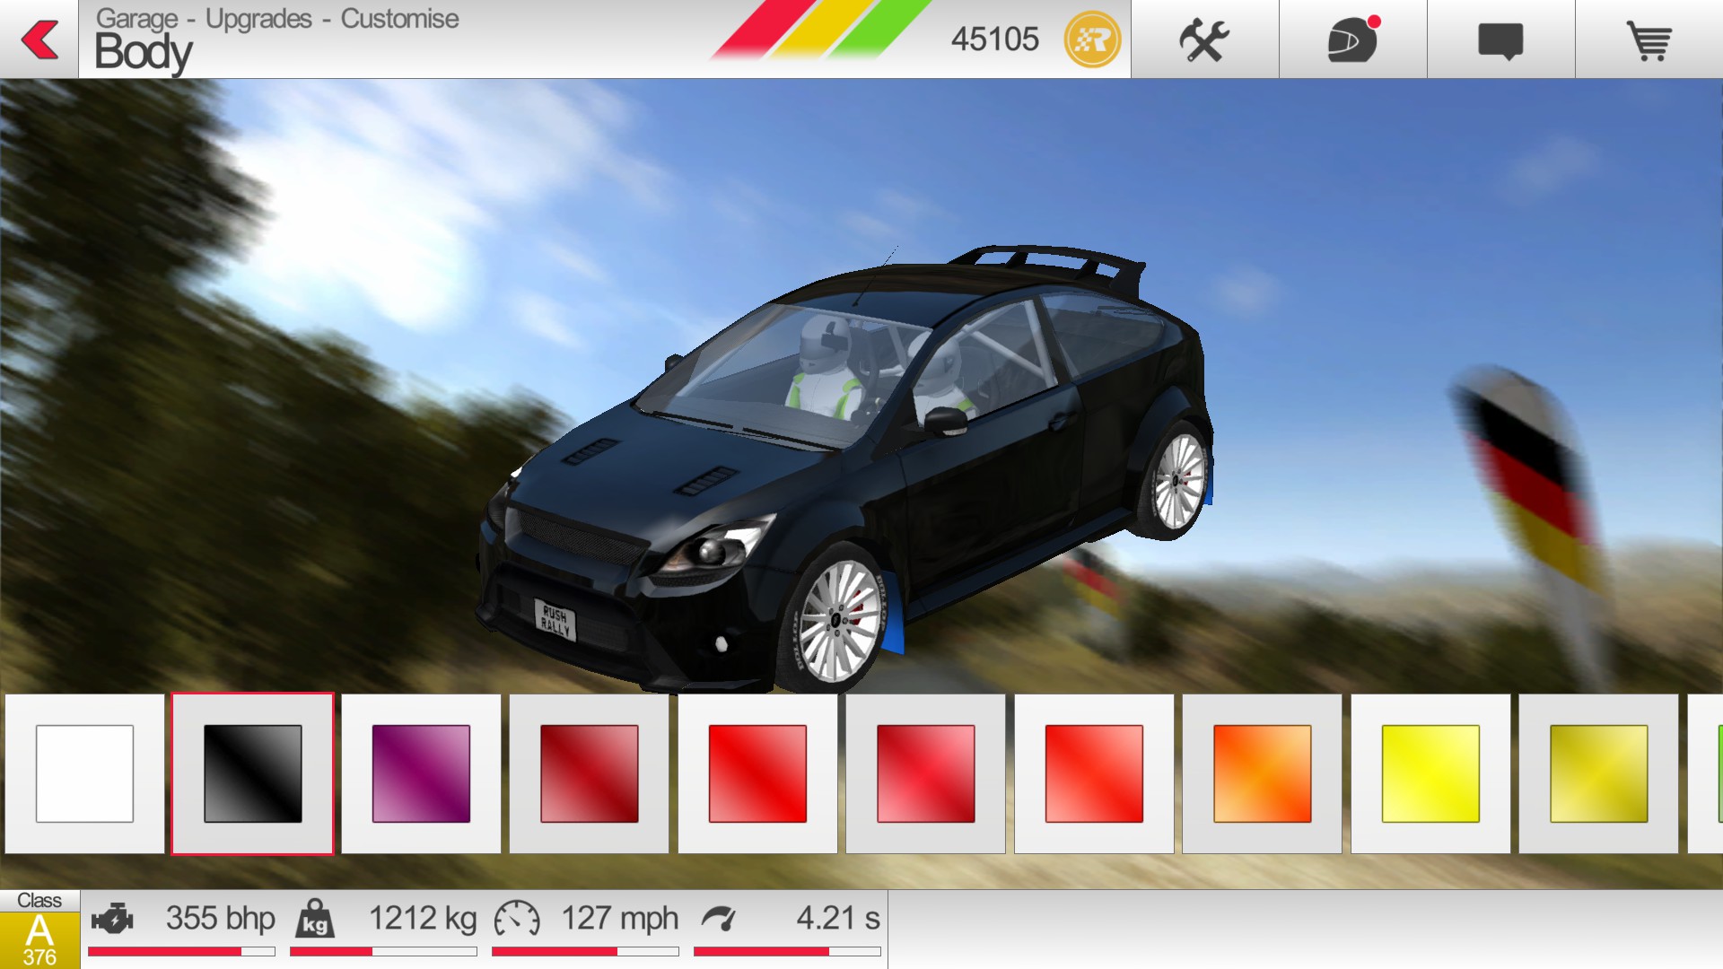Select the black body colour swatch
The height and width of the screenshot is (969, 1723).
point(252,773)
